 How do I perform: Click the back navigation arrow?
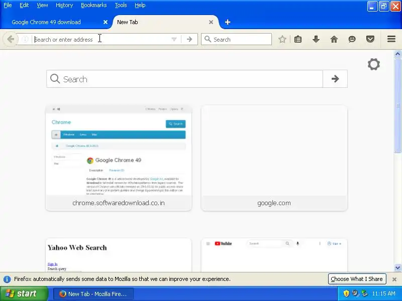pos(11,39)
